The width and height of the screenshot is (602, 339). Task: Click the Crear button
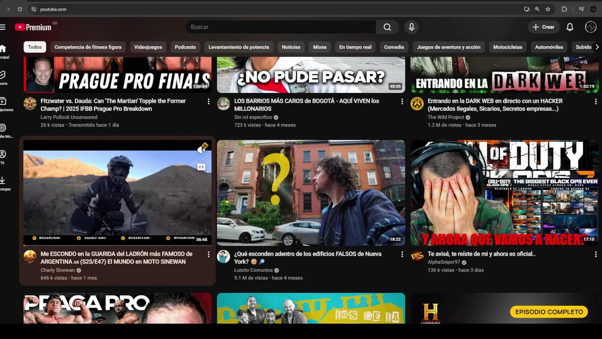[x=544, y=27]
